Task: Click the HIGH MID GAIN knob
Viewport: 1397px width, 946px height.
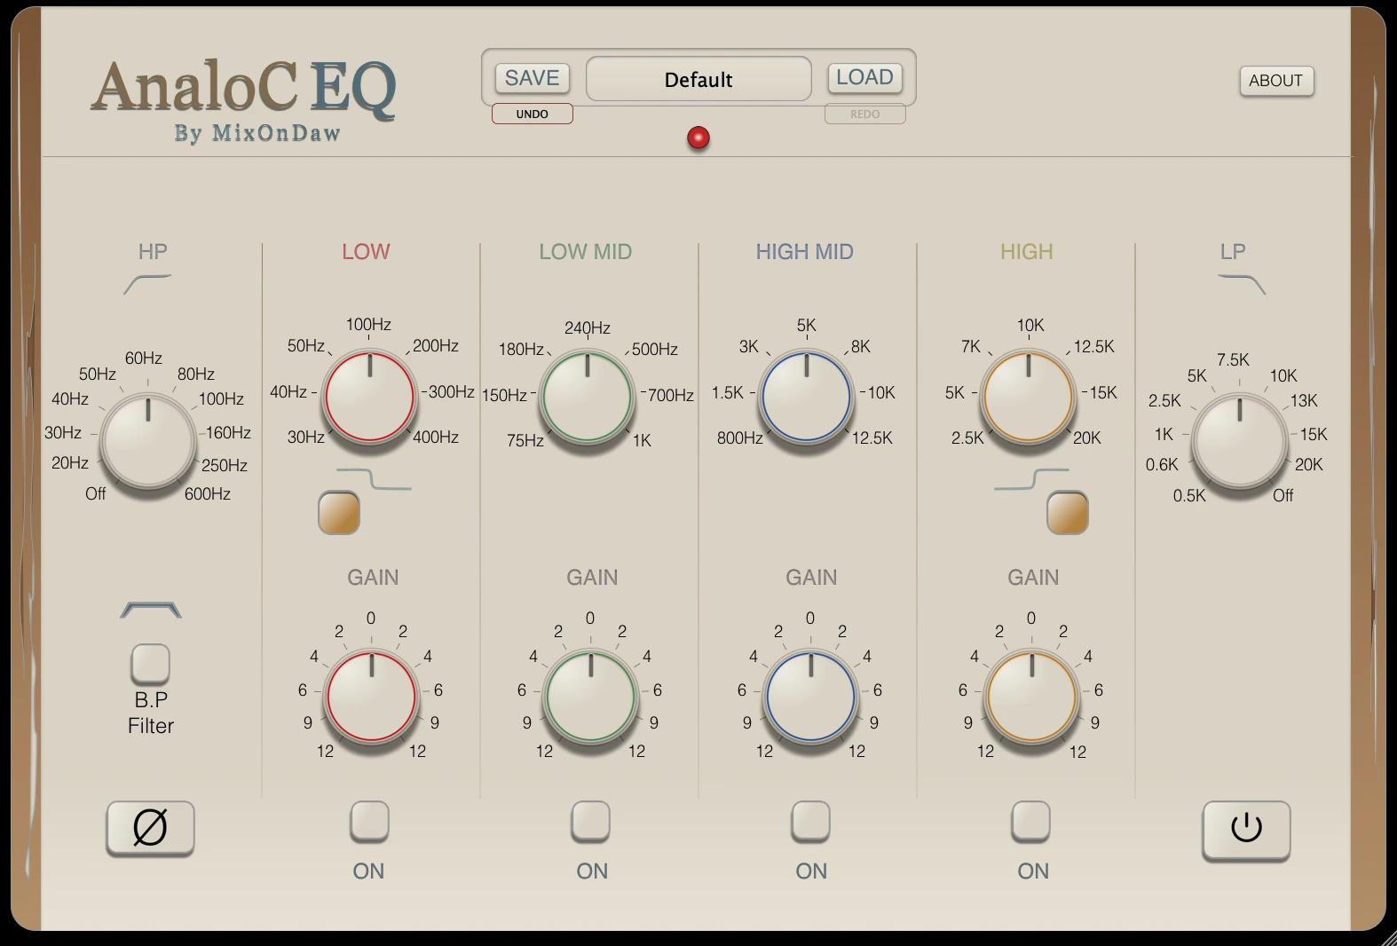Action: tap(810, 696)
